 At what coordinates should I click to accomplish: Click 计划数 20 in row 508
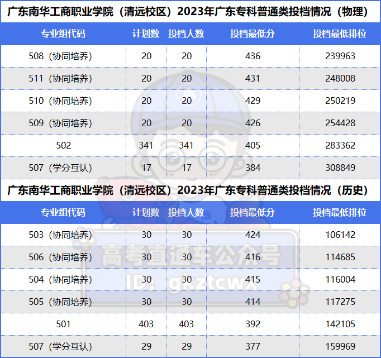(146, 56)
